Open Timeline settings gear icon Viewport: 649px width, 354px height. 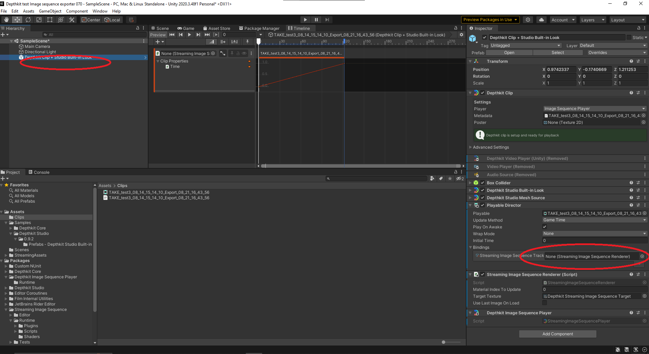[x=461, y=35]
